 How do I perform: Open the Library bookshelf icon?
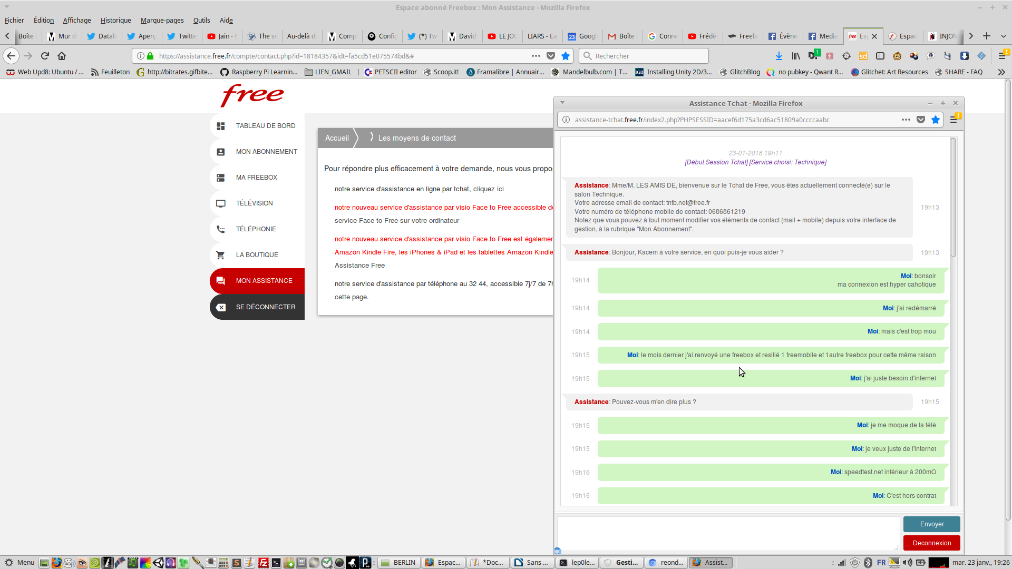pos(796,56)
